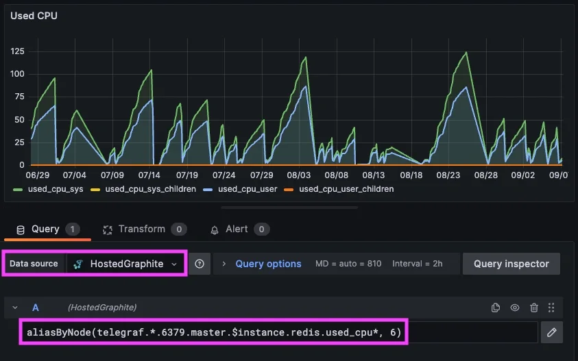Click the (HostedGraphite) label in query row

tap(102, 308)
